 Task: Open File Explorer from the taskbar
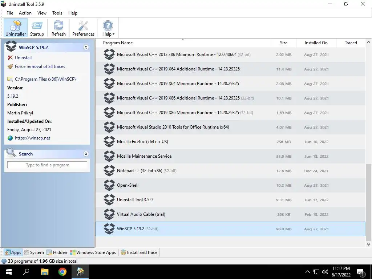(44, 272)
